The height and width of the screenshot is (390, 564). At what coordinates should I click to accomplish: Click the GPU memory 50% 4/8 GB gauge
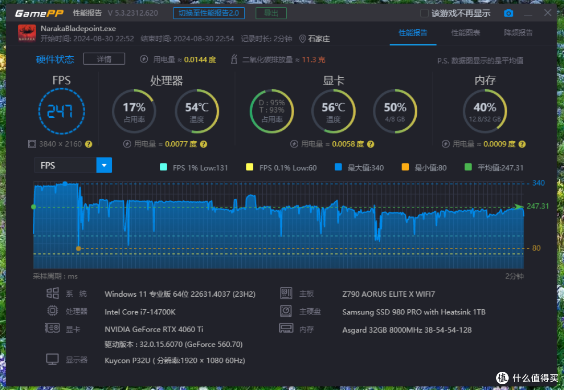point(395,112)
